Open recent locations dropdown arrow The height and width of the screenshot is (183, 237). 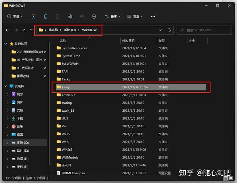(x=24, y=30)
